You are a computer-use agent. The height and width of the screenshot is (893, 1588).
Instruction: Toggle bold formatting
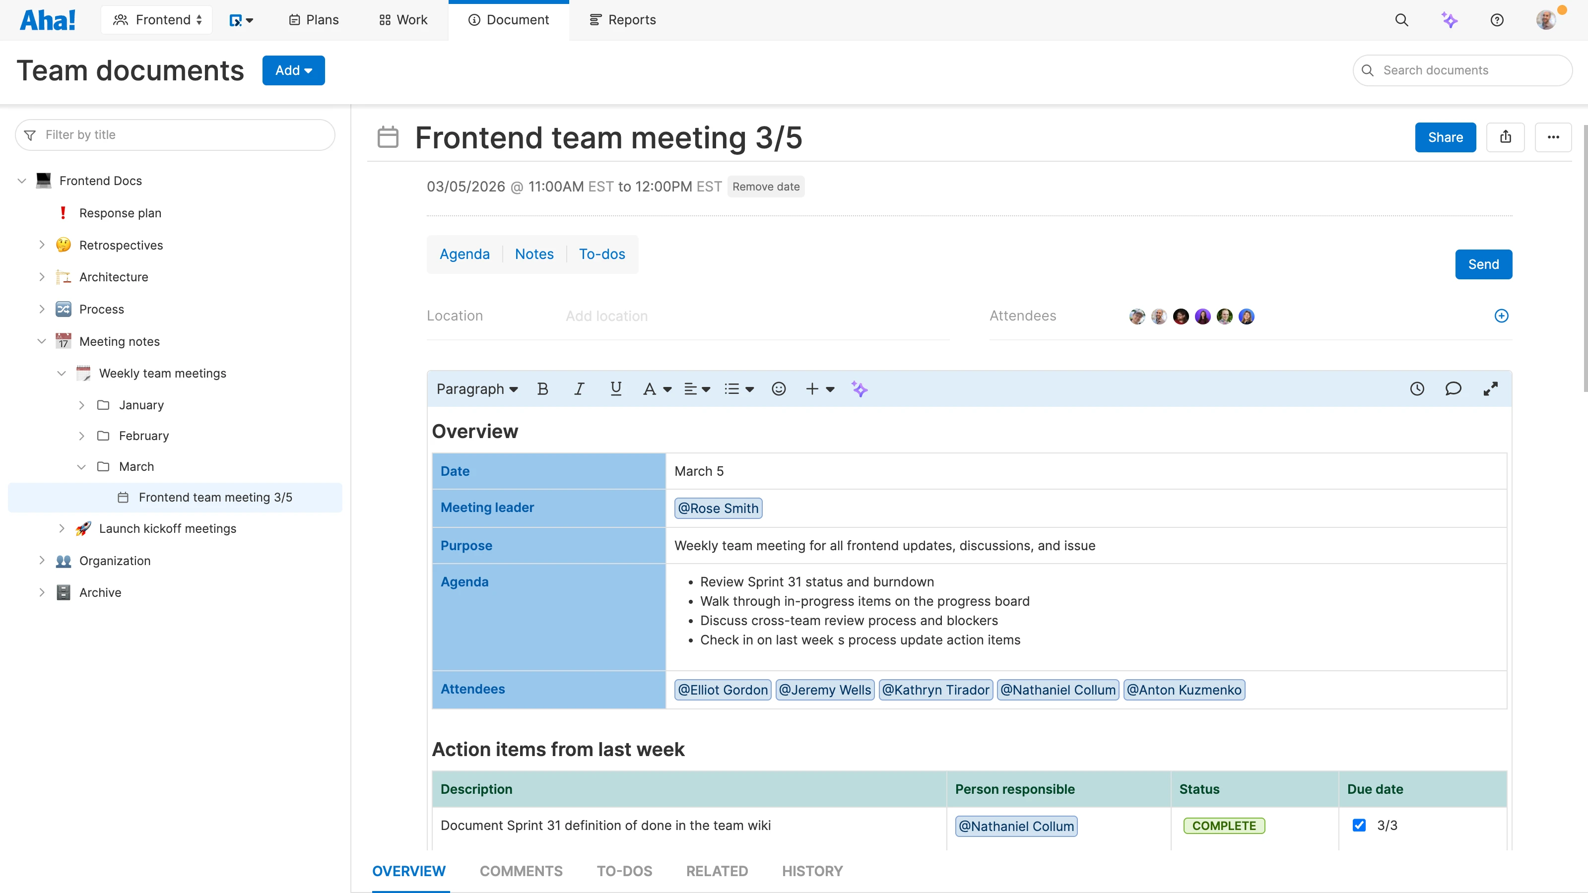coord(542,389)
